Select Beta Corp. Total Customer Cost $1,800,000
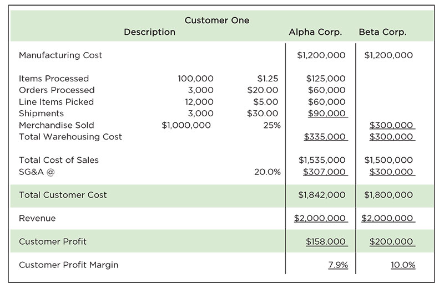Viewport: 444px width, 289px height. point(389,195)
